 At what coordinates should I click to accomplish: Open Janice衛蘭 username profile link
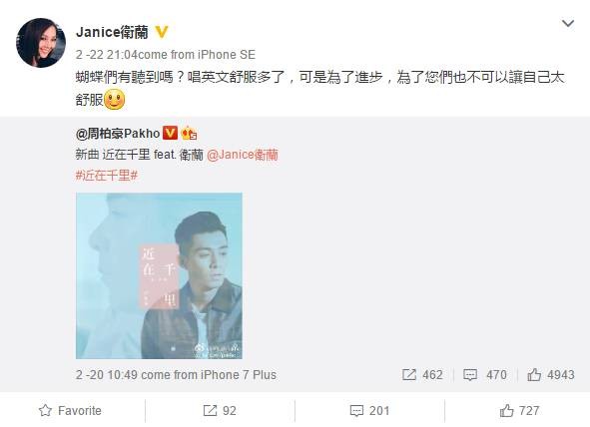(x=112, y=32)
